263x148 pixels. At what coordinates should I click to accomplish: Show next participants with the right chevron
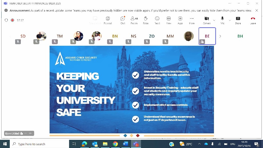coord(220,36)
